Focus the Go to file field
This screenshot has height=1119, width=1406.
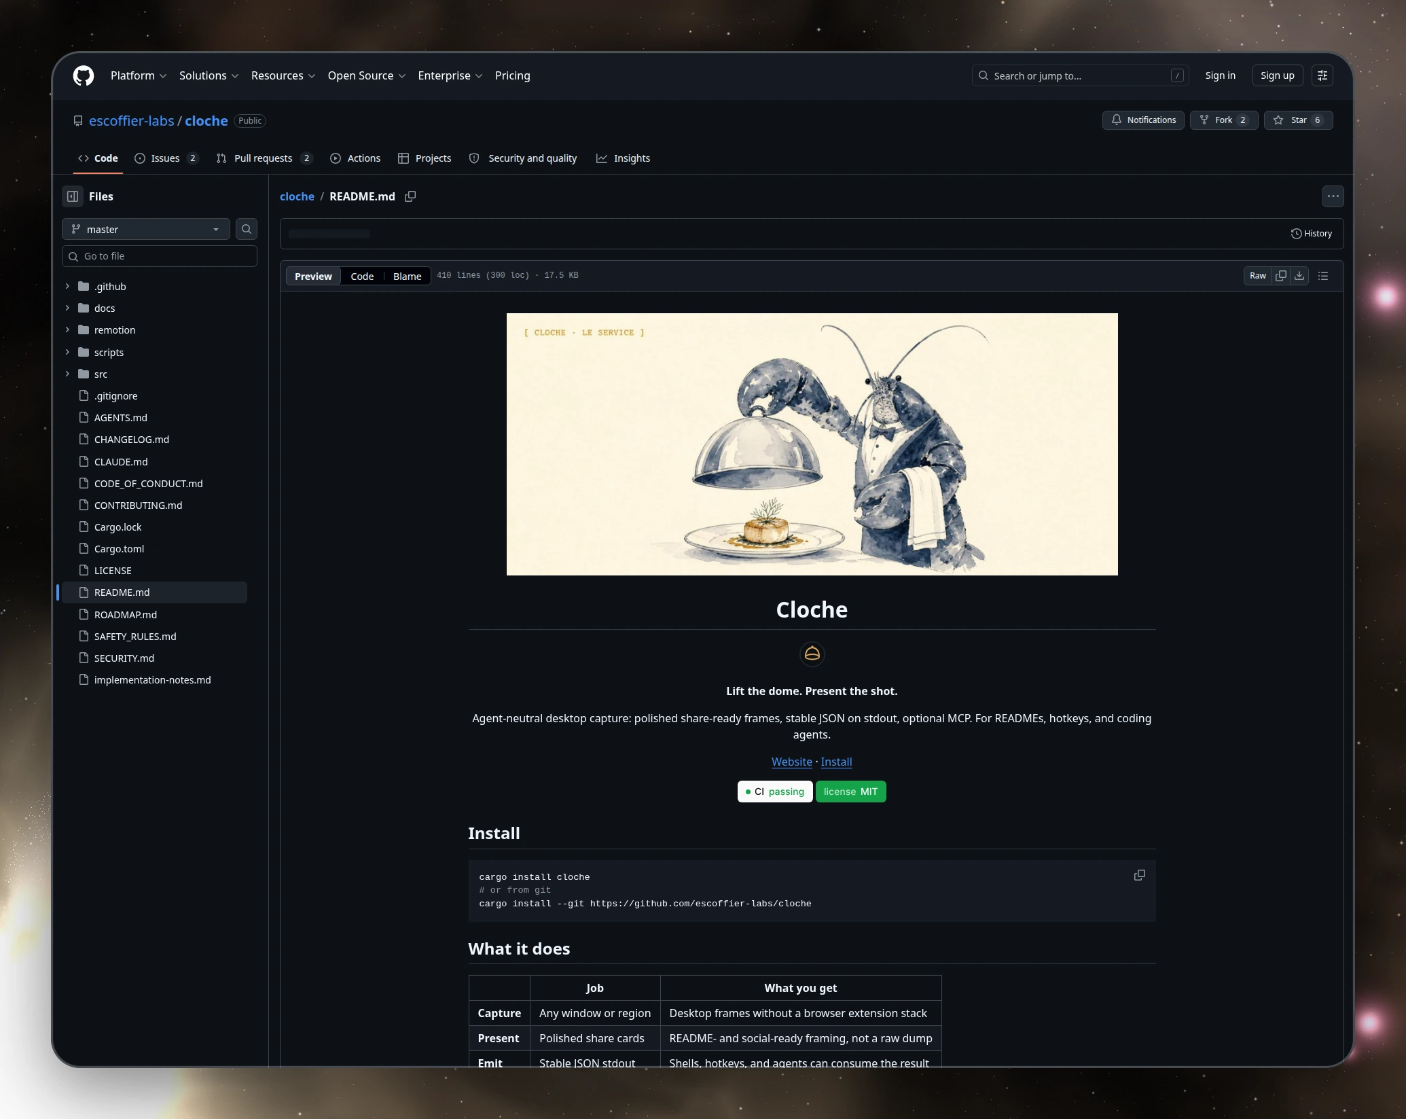(160, 256)
